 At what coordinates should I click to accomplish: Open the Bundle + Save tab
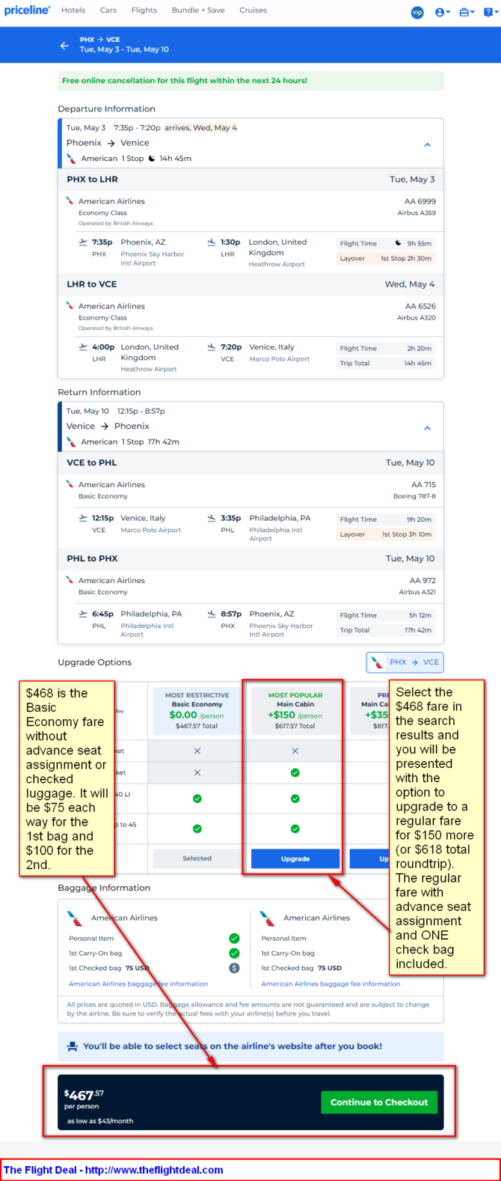[198, 10]
